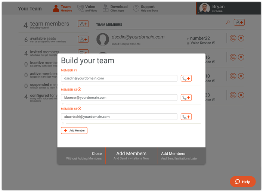Click the add phone icon for Member #1
This screenshot has width=263, height=192.
point(186,78)
